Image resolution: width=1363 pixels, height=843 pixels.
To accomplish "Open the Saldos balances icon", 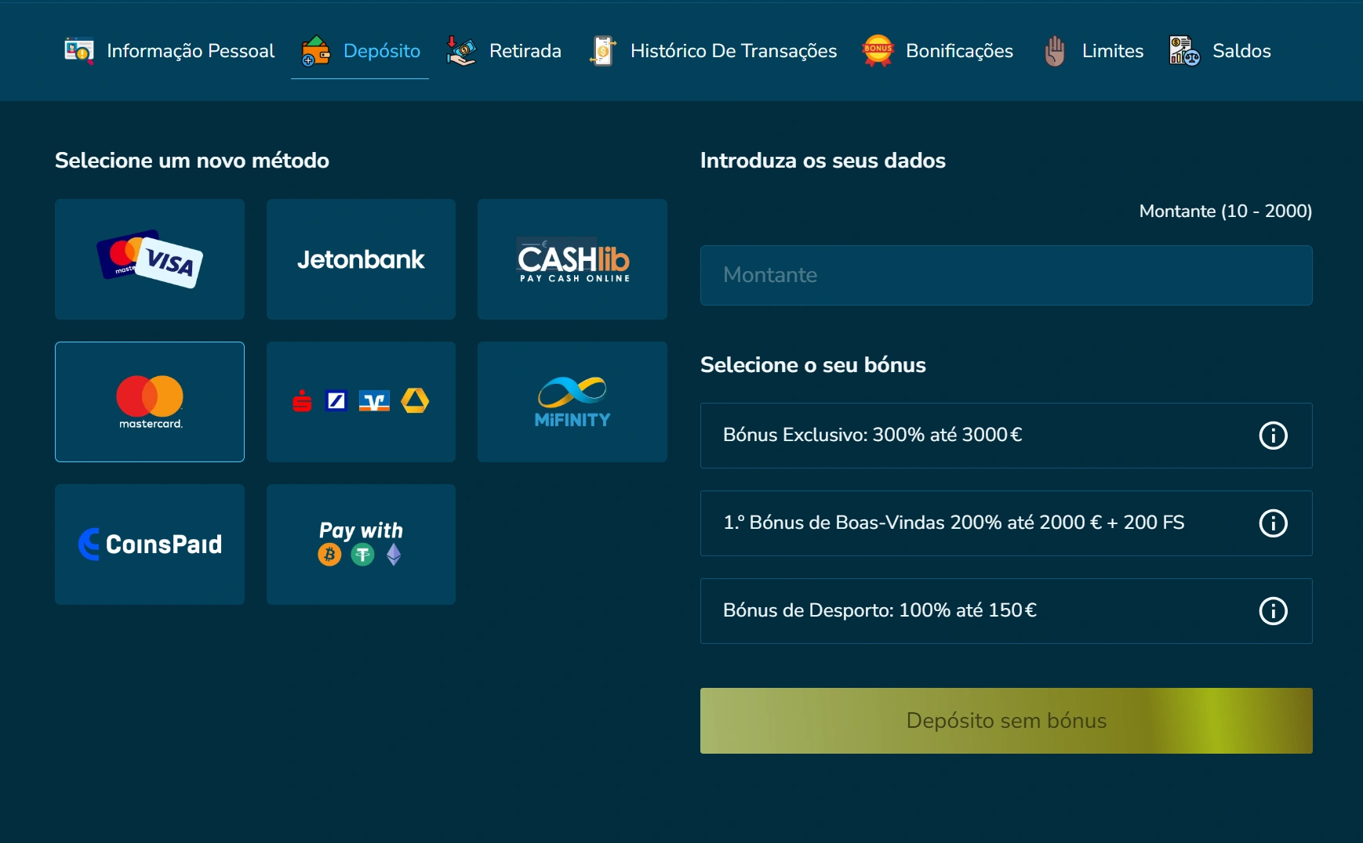I will pyautogui.click(x=1183, y=50).
